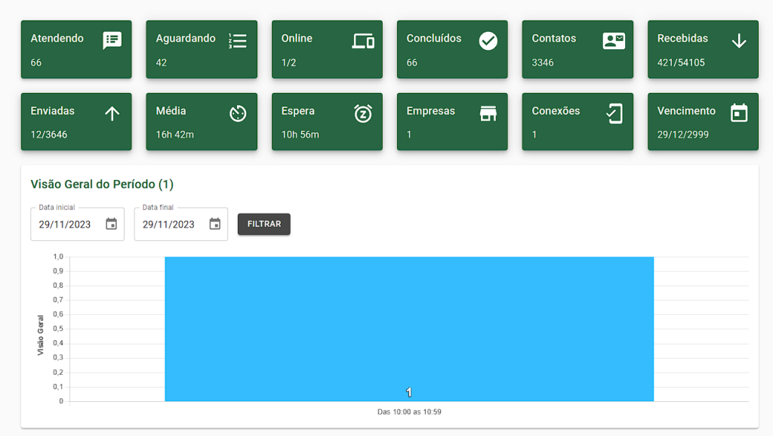Click the timer icon on Média card
This screenshot has width=773, height=436.
(x=237, y=113)
